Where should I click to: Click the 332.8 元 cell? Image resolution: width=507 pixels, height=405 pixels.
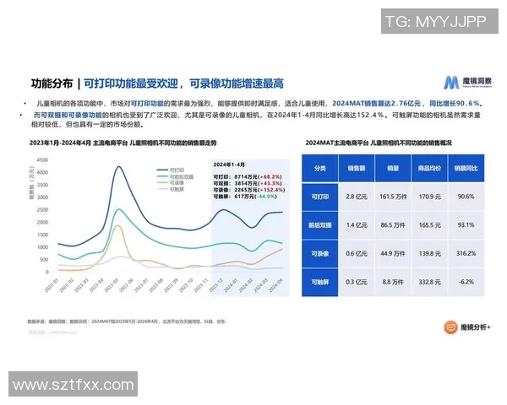tap(430, 282)
